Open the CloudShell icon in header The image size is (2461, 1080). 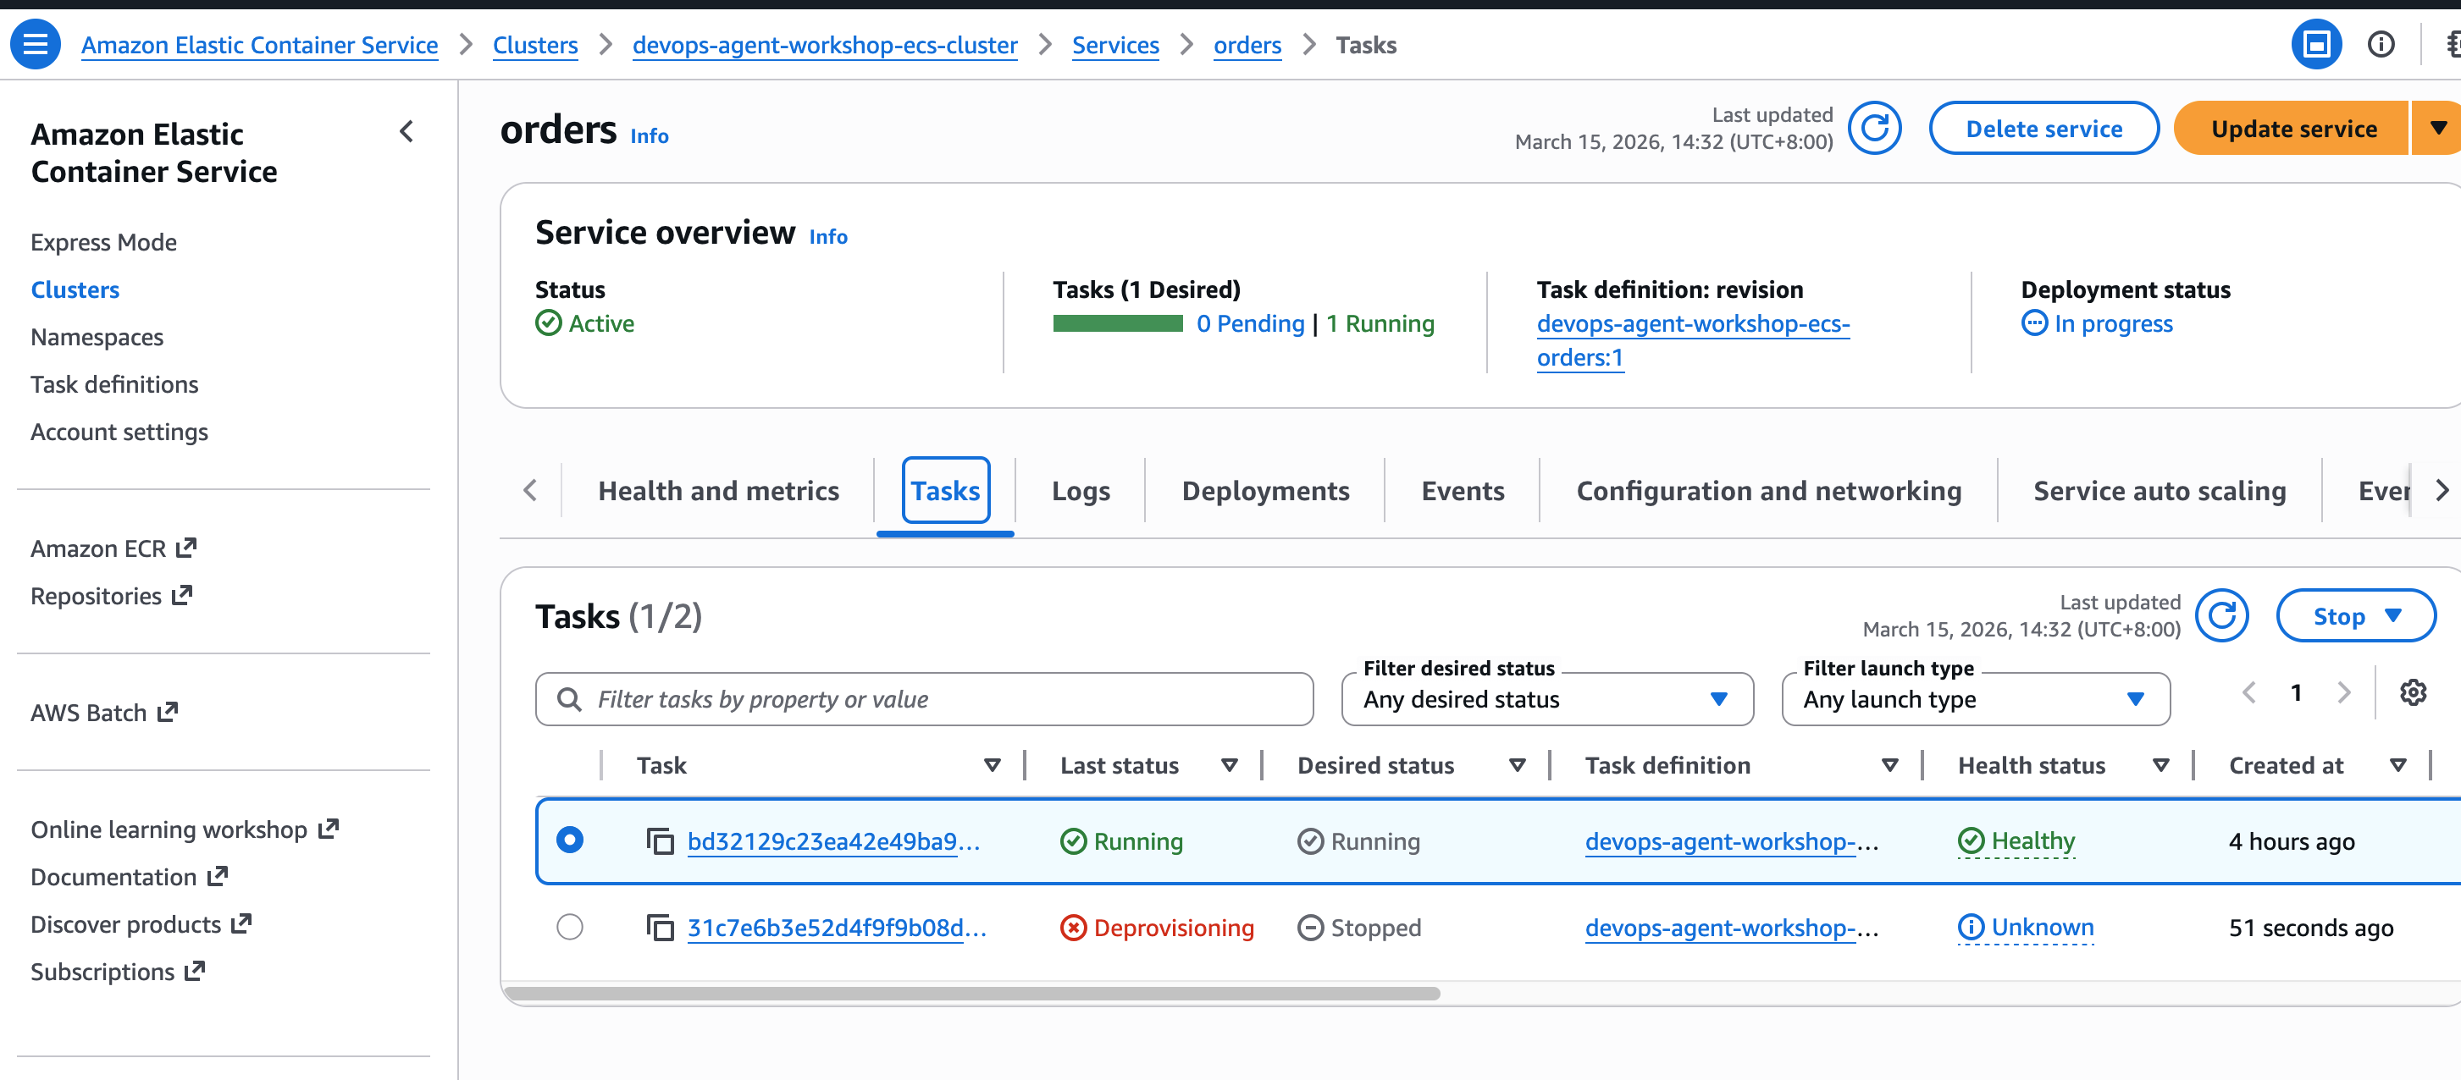tap(2316, 44)
